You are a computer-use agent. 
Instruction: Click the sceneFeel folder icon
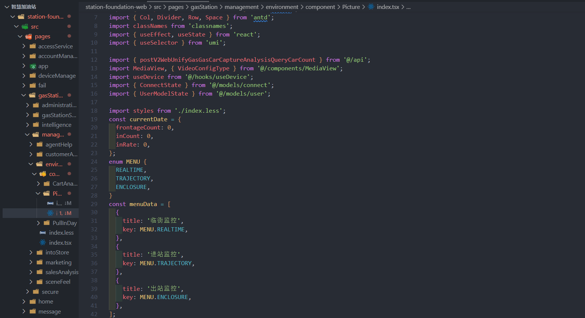point(40,282)
